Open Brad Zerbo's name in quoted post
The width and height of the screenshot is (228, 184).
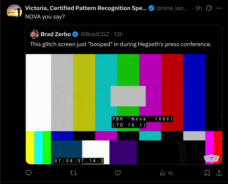click(x=56, y=34)
